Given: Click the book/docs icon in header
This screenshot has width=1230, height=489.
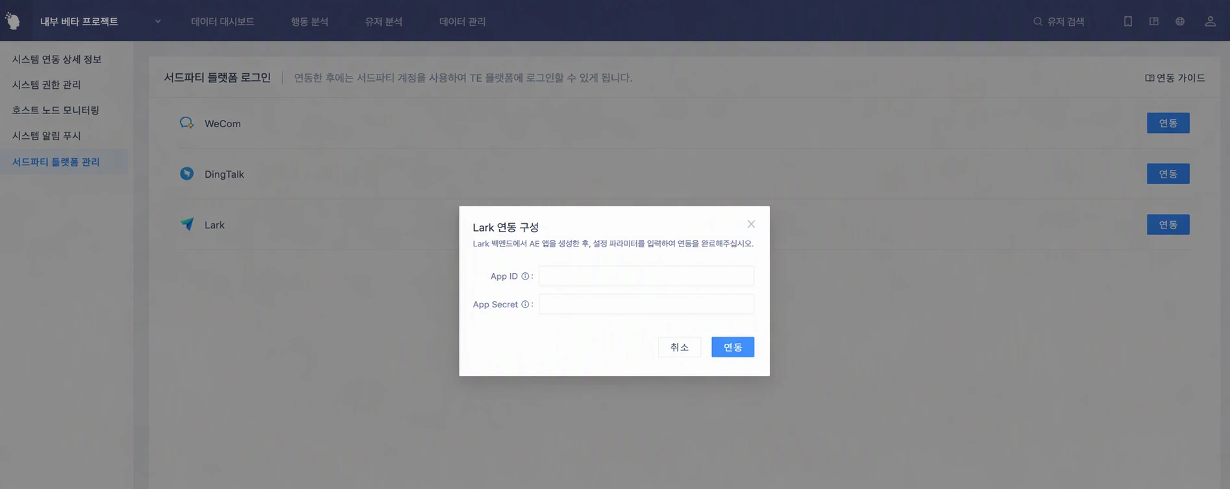Looking at the screenshot, I should pos(1154,21).
